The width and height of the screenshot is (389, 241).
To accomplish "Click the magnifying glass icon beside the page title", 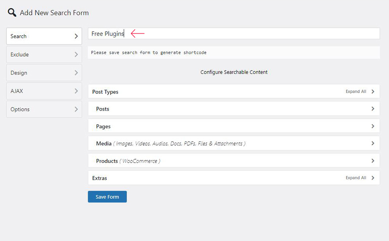I will [12, 12].
